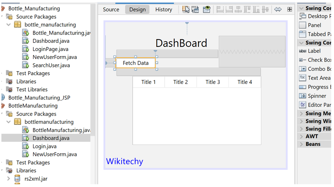Pick the Spinner component from palette
The width and height of the screenshot is (334, 187).
316,96
